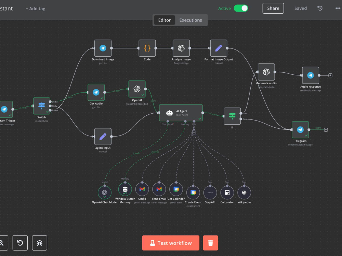Viewport: 342px width, 256px height.
Task: Open the Send Email tool node
Action: [159, 189]
